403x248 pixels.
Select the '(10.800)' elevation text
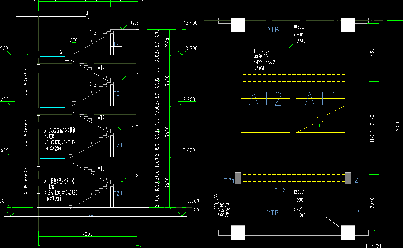[x=298, y=27]
